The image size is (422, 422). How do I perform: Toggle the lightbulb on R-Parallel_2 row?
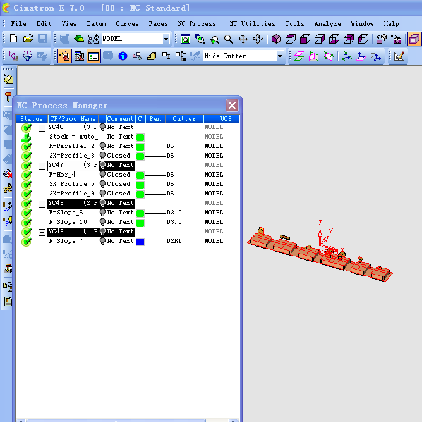[102, 146]
